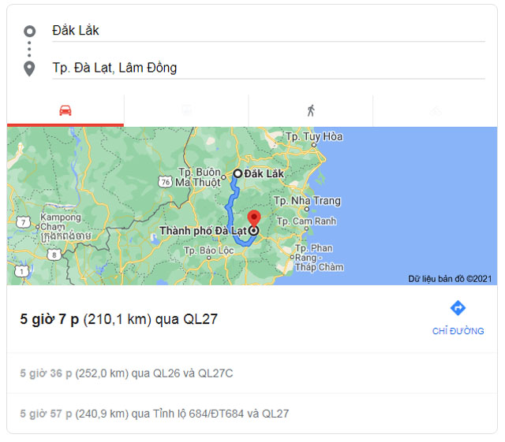Click the blue directions arrow icon

point(458,308)
